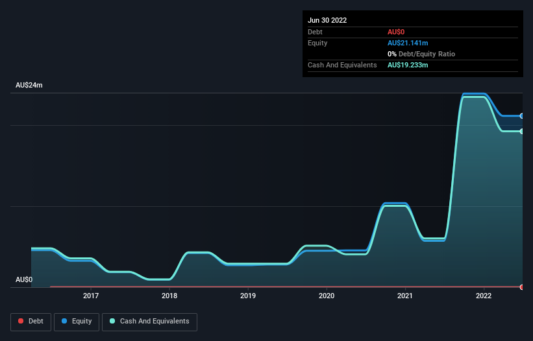Click the 2021 x-axis label
533x341 pixels.
pyautogui.click(x=405, y=296)
